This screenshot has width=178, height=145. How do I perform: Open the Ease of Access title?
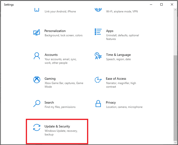coord(116,79)
